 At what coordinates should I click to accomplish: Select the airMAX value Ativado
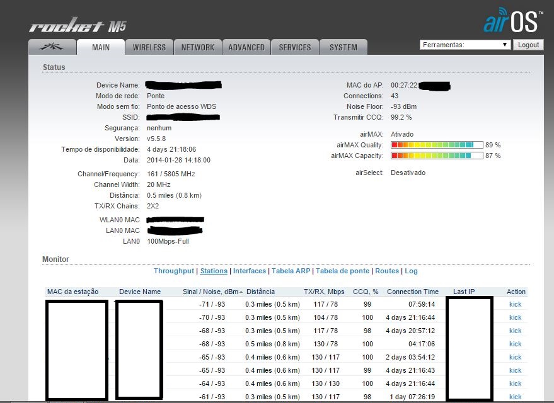[x=402, y=134]
